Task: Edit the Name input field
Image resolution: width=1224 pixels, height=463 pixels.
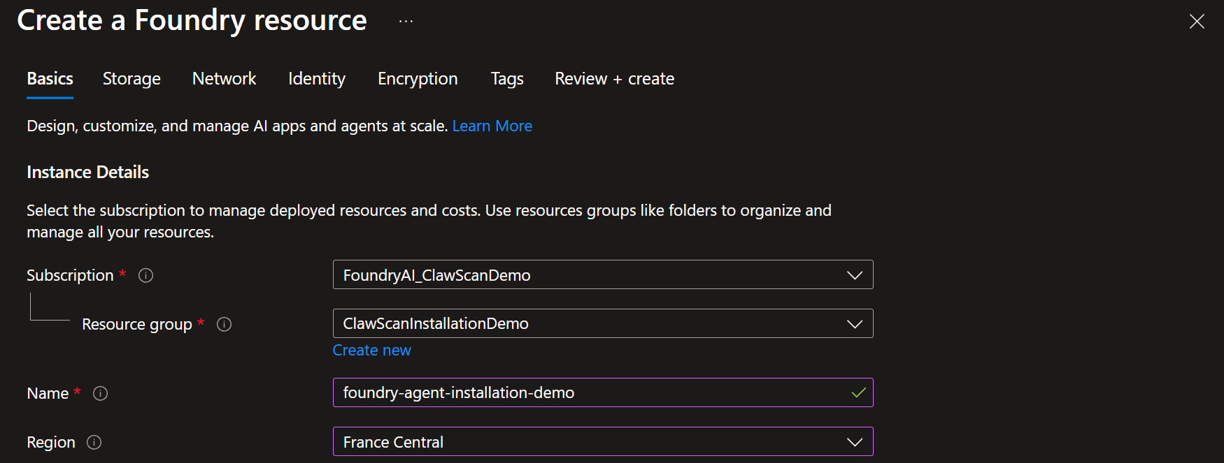Action: tap(603, 392)
